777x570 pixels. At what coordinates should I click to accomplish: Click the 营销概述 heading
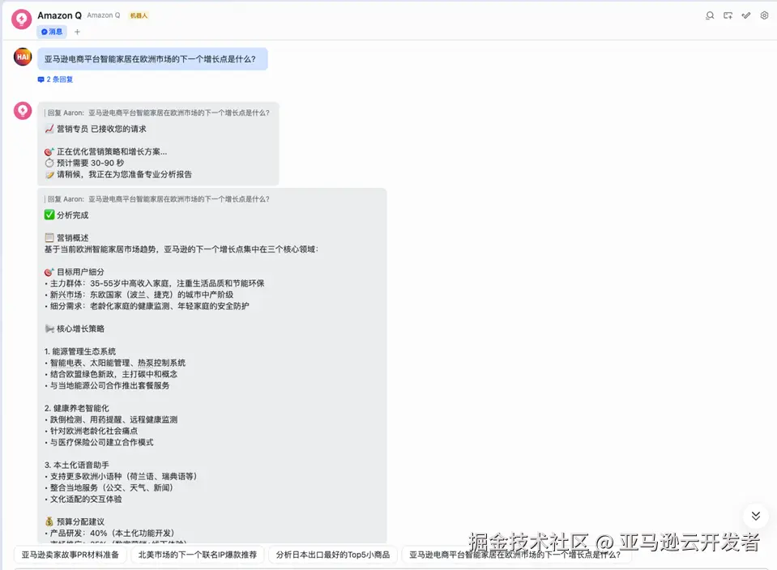tap(67, 238)
